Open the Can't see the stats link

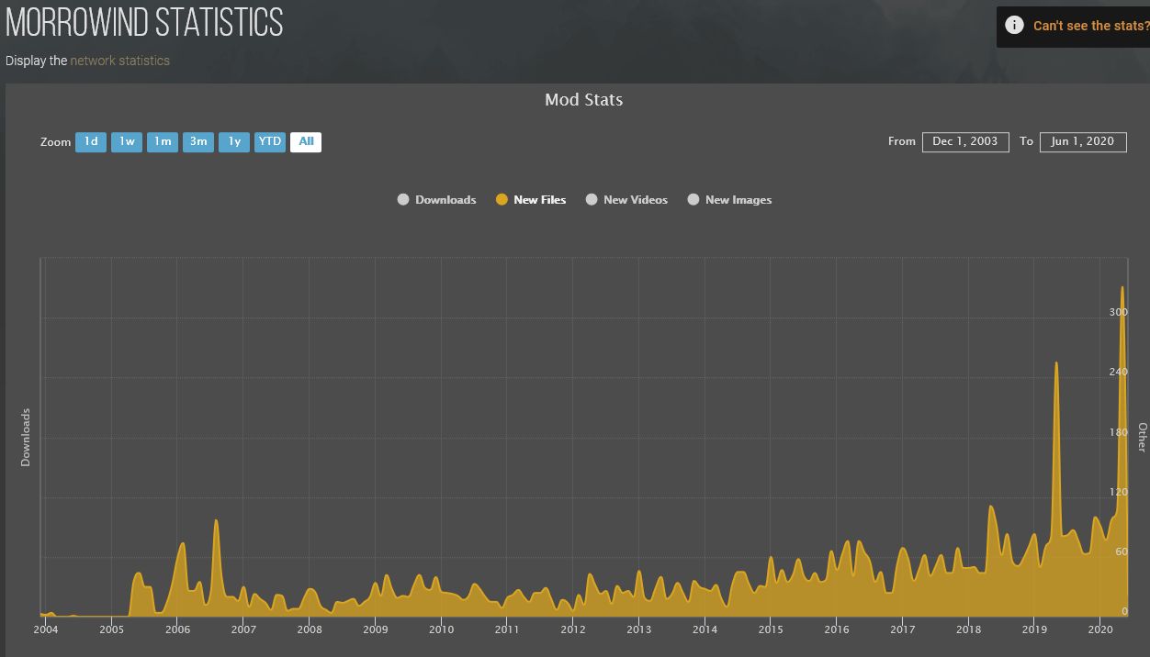(x=1091, y=26)
